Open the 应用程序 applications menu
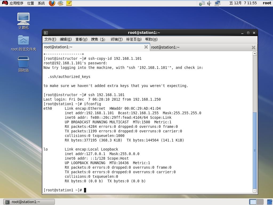273x205 pixels. pyautogui.click(x=16, y=3)
